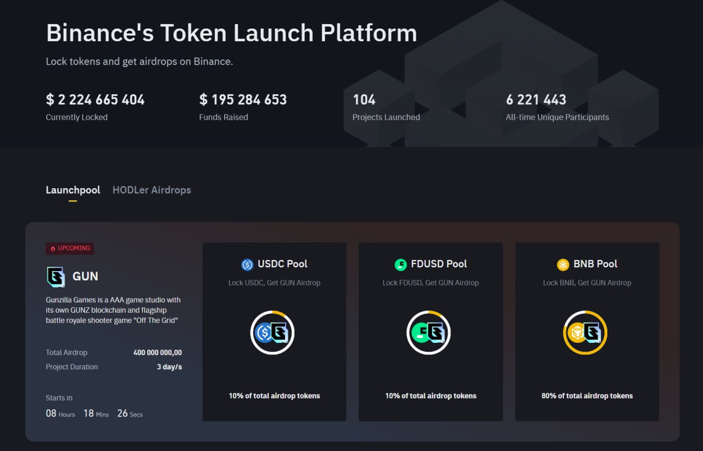Click '10% of total airdrop tokens' in FDUSD Pool card

pos(431,396)
